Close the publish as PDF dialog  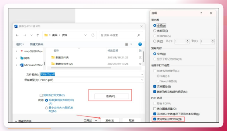141,26
